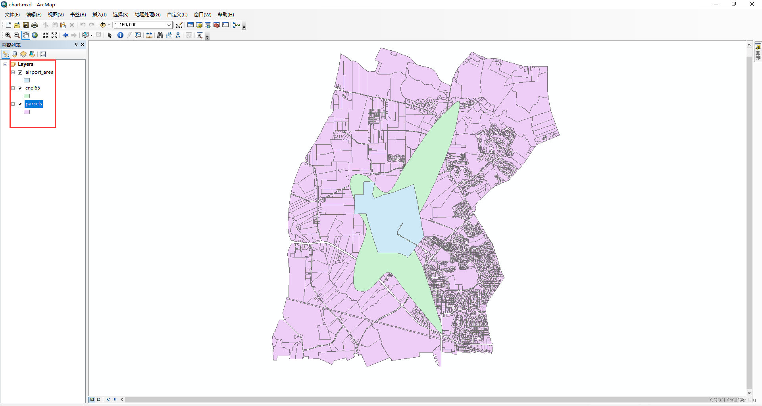Open the 编辑(E) menu
Image resolution: width=762 pixels, height=406 pixels.
tap(34, 15)
